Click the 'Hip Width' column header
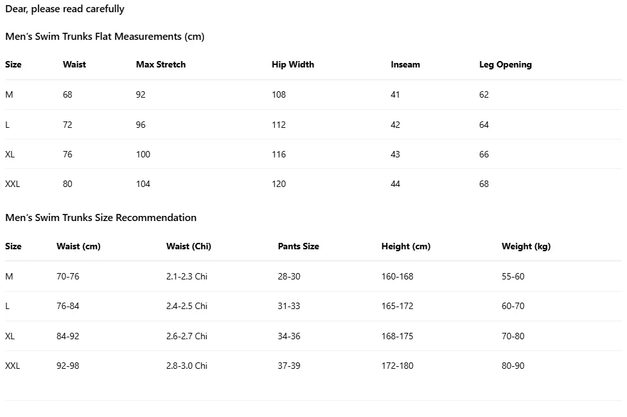The width and height of the screenshot is (627, 417). (293, 64)
